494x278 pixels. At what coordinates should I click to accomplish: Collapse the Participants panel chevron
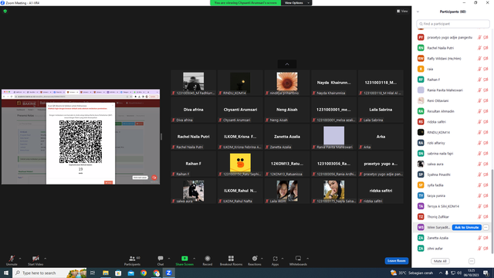pyautogui.click(x=418, y=12)
